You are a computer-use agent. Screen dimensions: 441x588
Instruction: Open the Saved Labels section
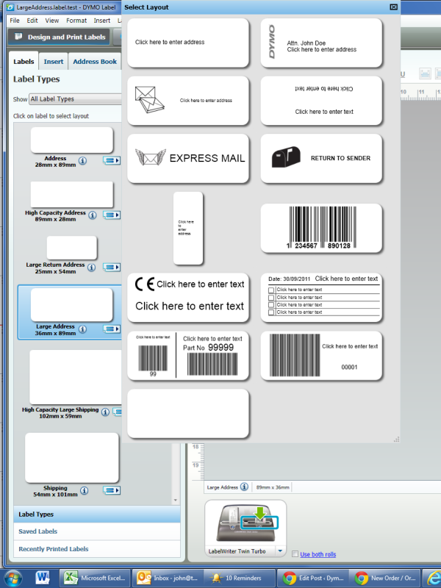pyautogui.click(x=97, y=531)
